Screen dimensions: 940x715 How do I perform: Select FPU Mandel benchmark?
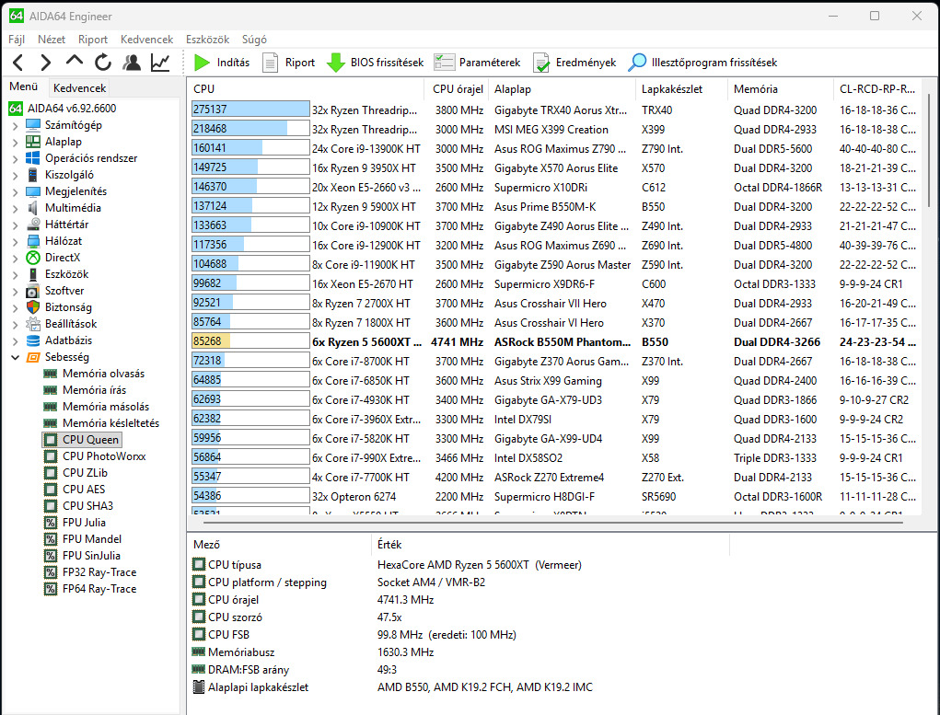point(84,539)
